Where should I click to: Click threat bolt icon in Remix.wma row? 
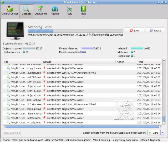[x=44, y=113]
